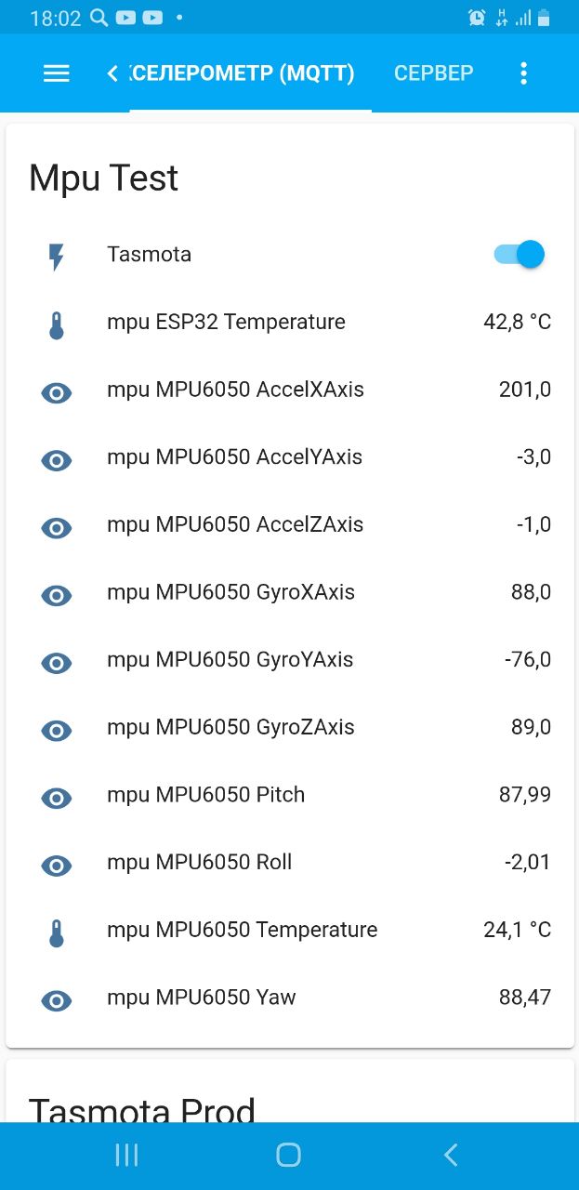This screenshot has height=1190, width=579.
Task: Open the mpu MPU6050 Roll entity details
Action: tap(200, 863)
